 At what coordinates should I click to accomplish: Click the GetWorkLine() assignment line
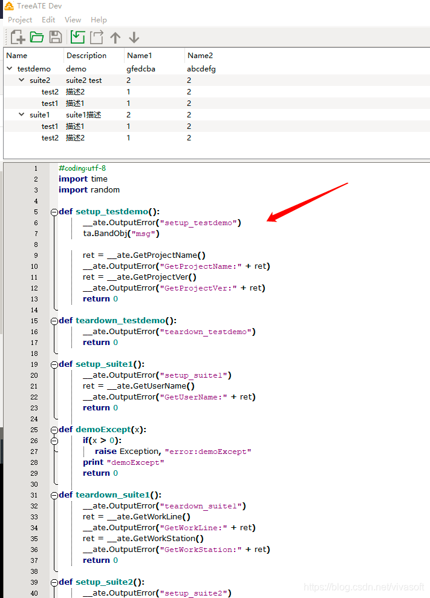pos(137,517)
